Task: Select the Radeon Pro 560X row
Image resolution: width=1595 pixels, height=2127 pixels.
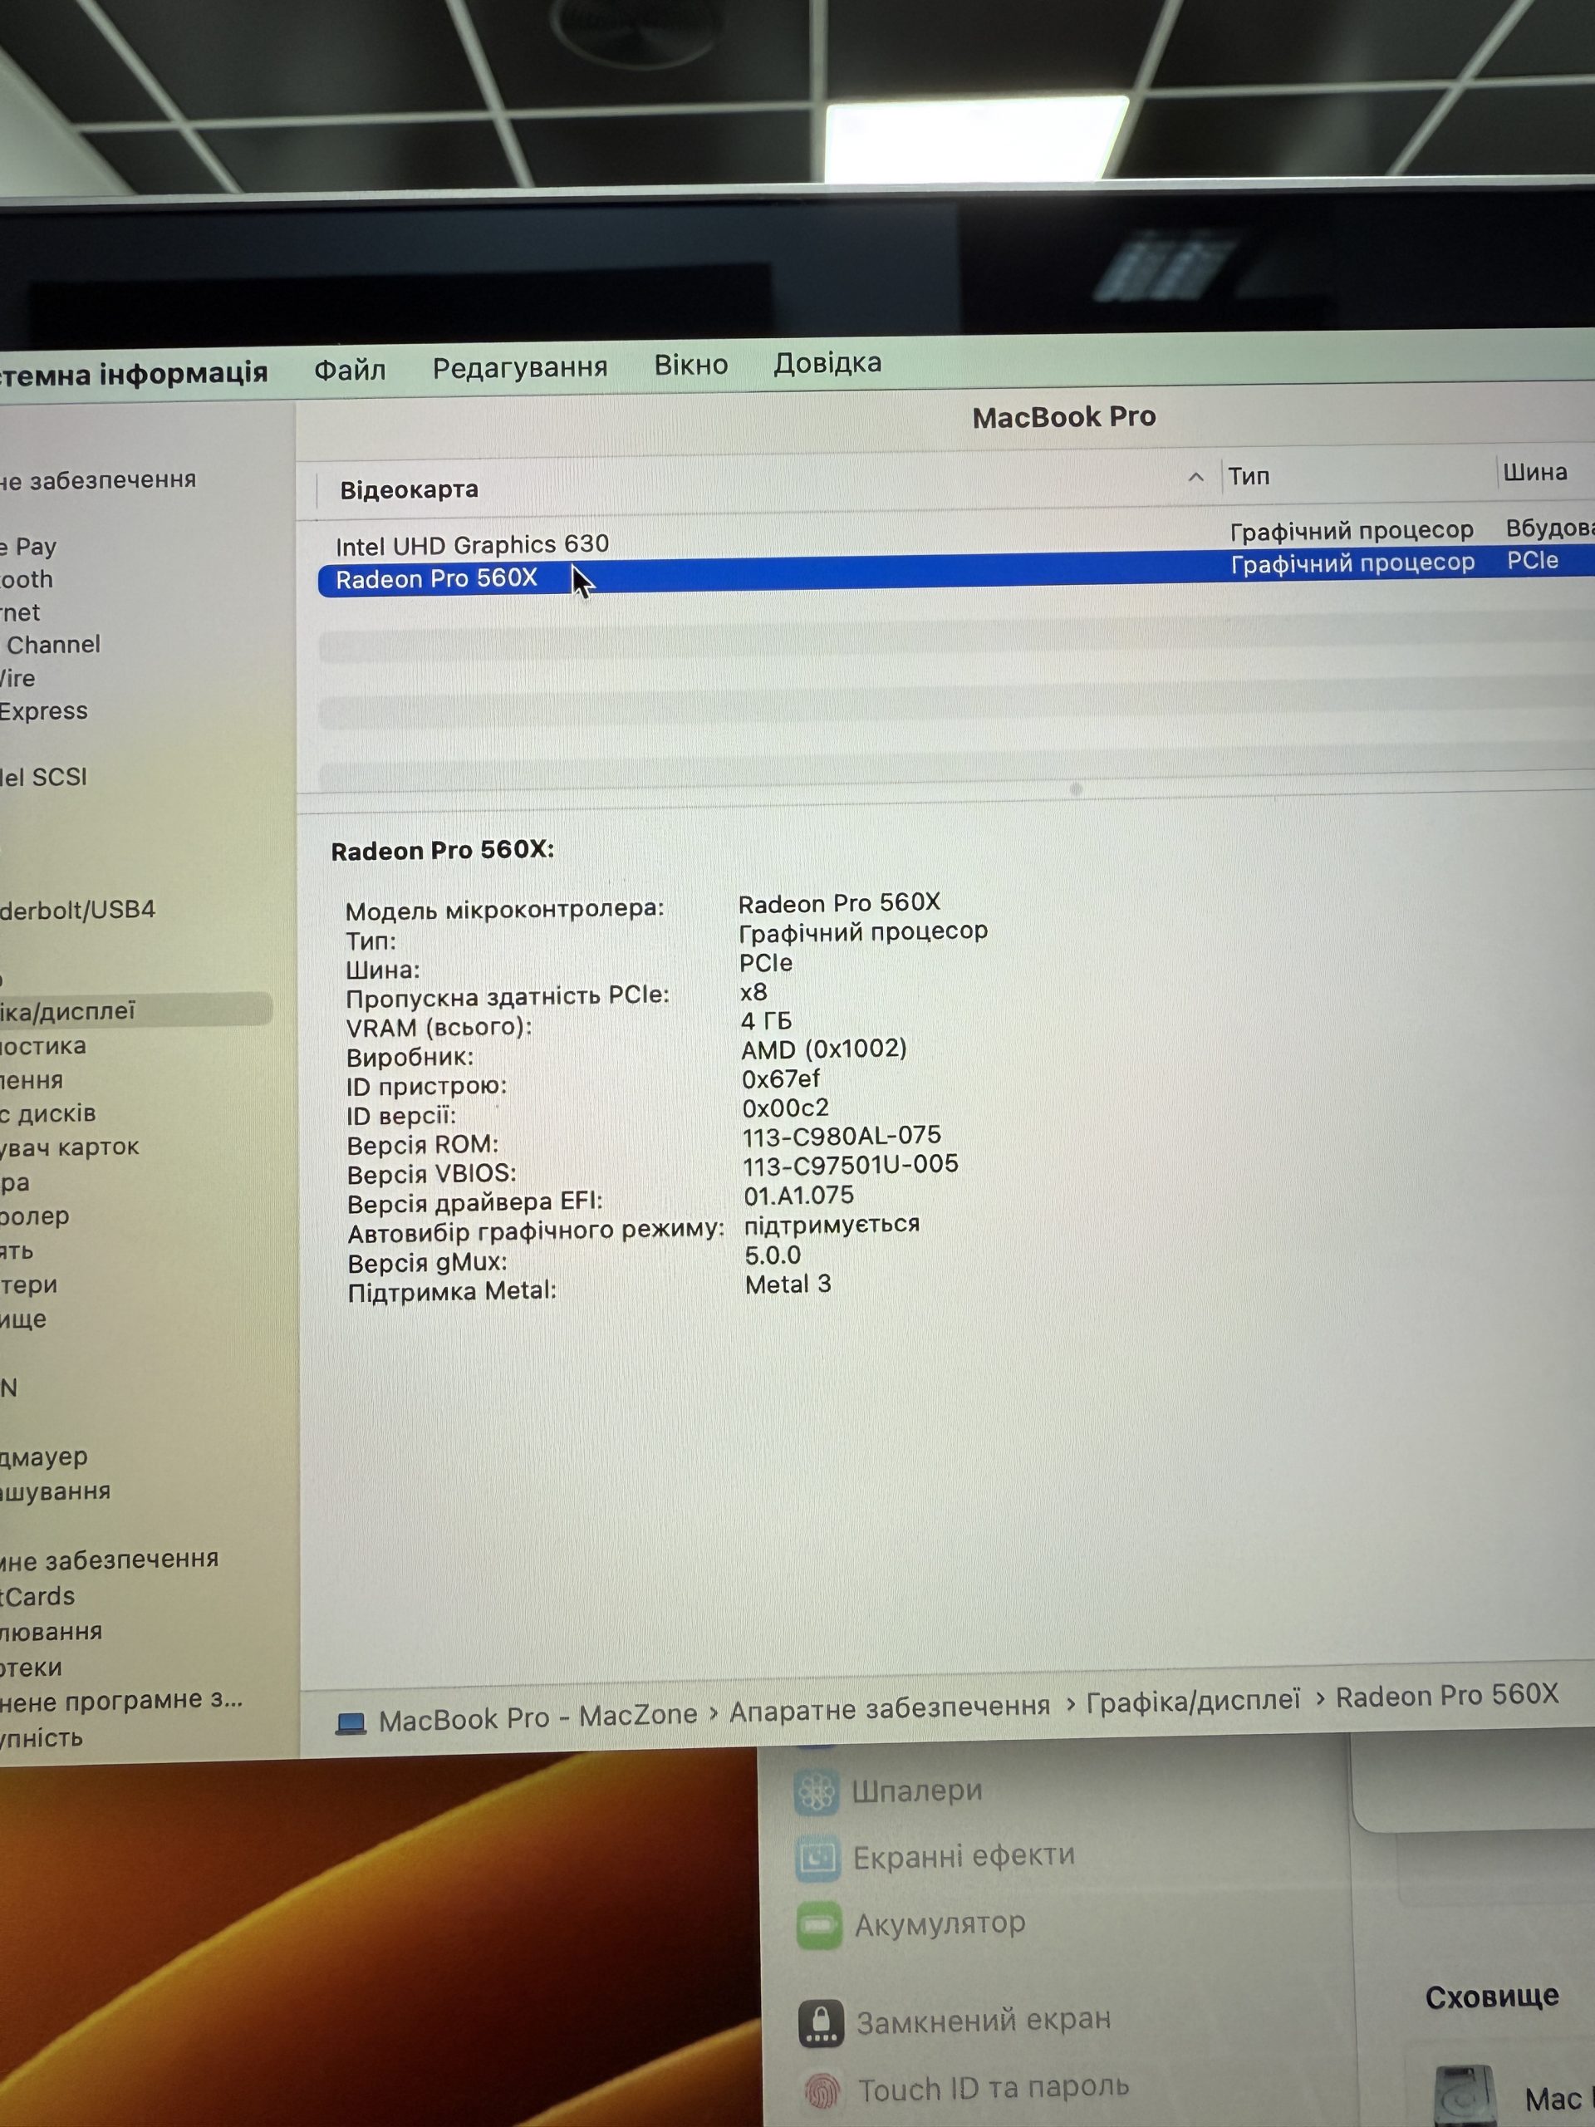Action: click(x=955, y=575)
